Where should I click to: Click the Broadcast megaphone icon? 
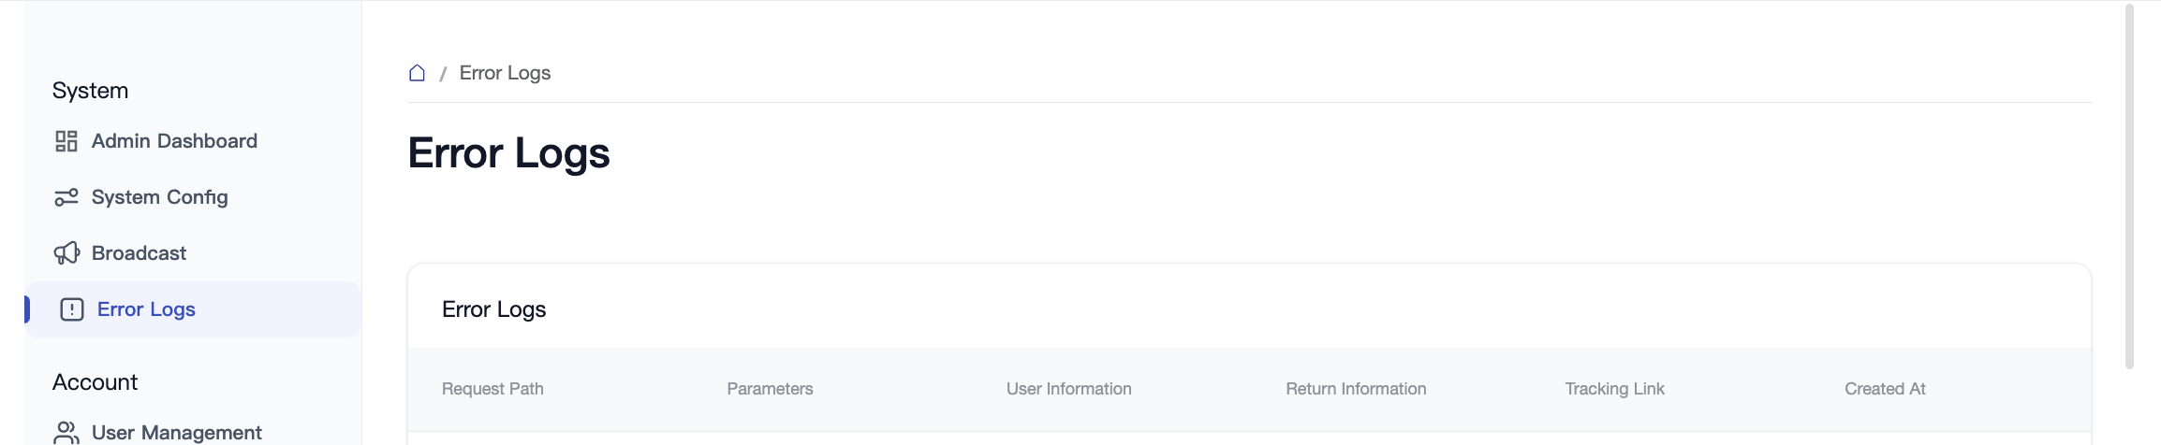66,253
